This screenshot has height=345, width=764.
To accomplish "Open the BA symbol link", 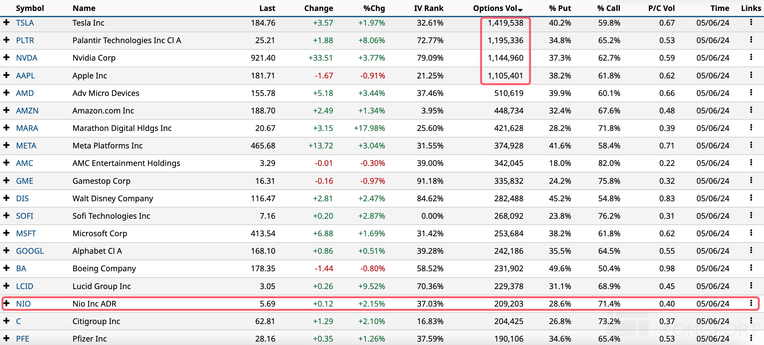I will tap(21, 268).
